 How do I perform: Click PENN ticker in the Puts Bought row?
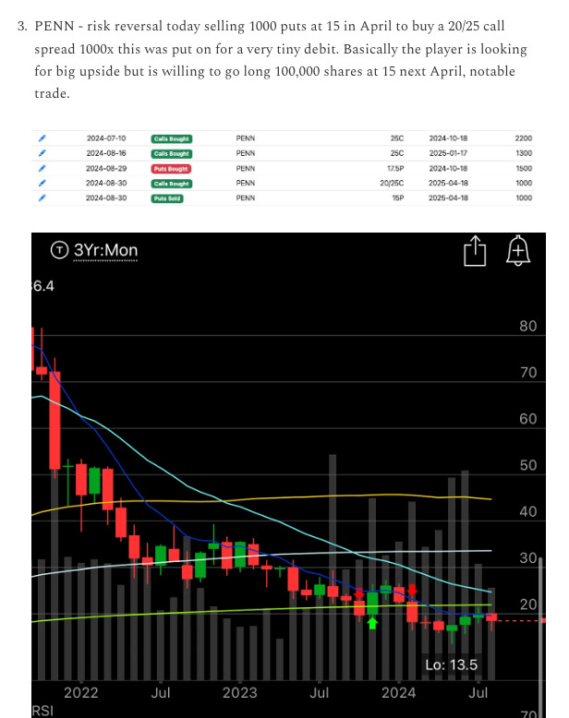point(246,169)
